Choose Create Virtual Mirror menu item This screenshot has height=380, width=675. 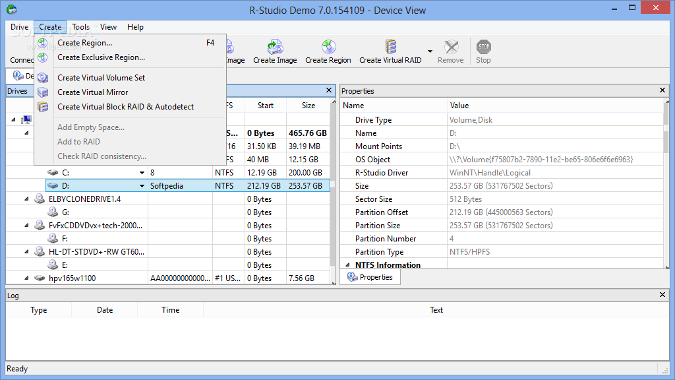tap(130, 92)
